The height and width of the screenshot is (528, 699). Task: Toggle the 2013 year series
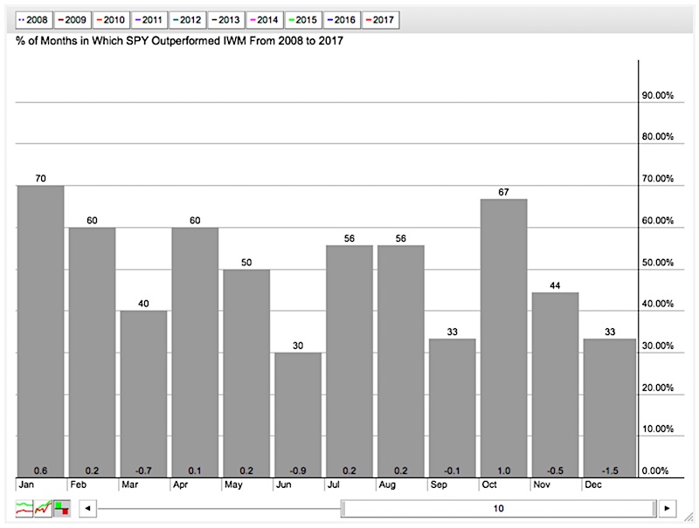click(226, 20)
